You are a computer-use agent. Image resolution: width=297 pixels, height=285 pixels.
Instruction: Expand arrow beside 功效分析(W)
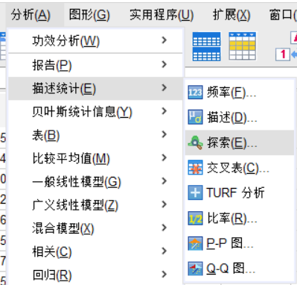click(164, 40)
